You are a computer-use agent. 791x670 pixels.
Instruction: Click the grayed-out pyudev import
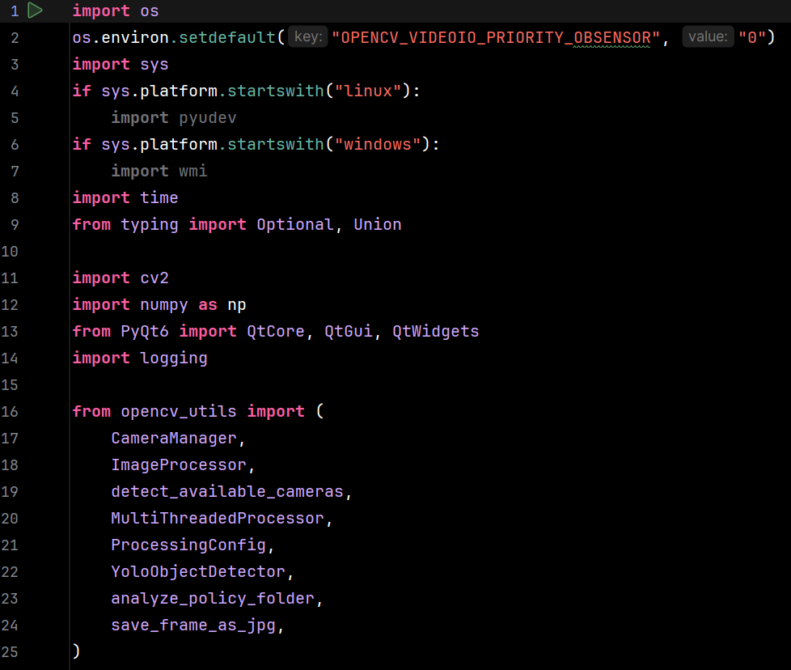click(208, 117)
